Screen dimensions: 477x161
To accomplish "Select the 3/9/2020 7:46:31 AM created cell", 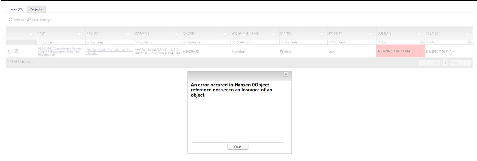I will tap(449, 51).
